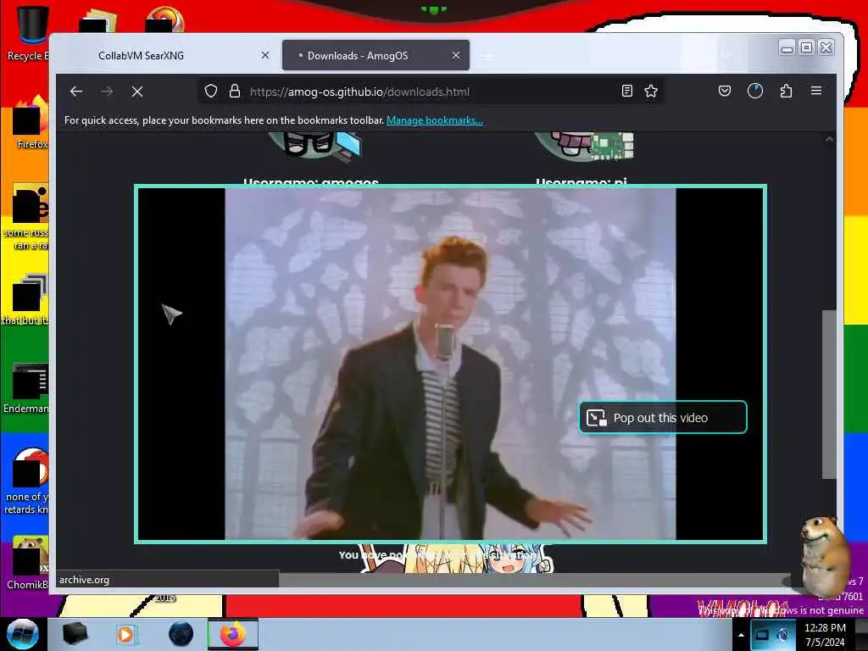
Task: Close the Downloads - AmogOS tab
Action: pos(455,55)
